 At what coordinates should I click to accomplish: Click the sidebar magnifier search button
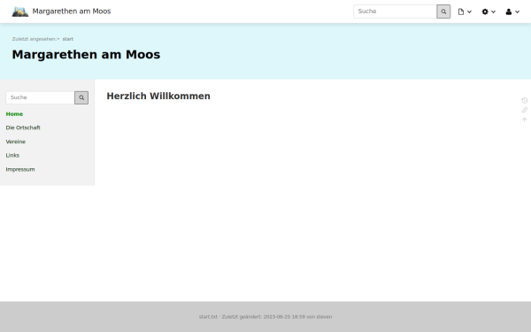pos(81,97)
